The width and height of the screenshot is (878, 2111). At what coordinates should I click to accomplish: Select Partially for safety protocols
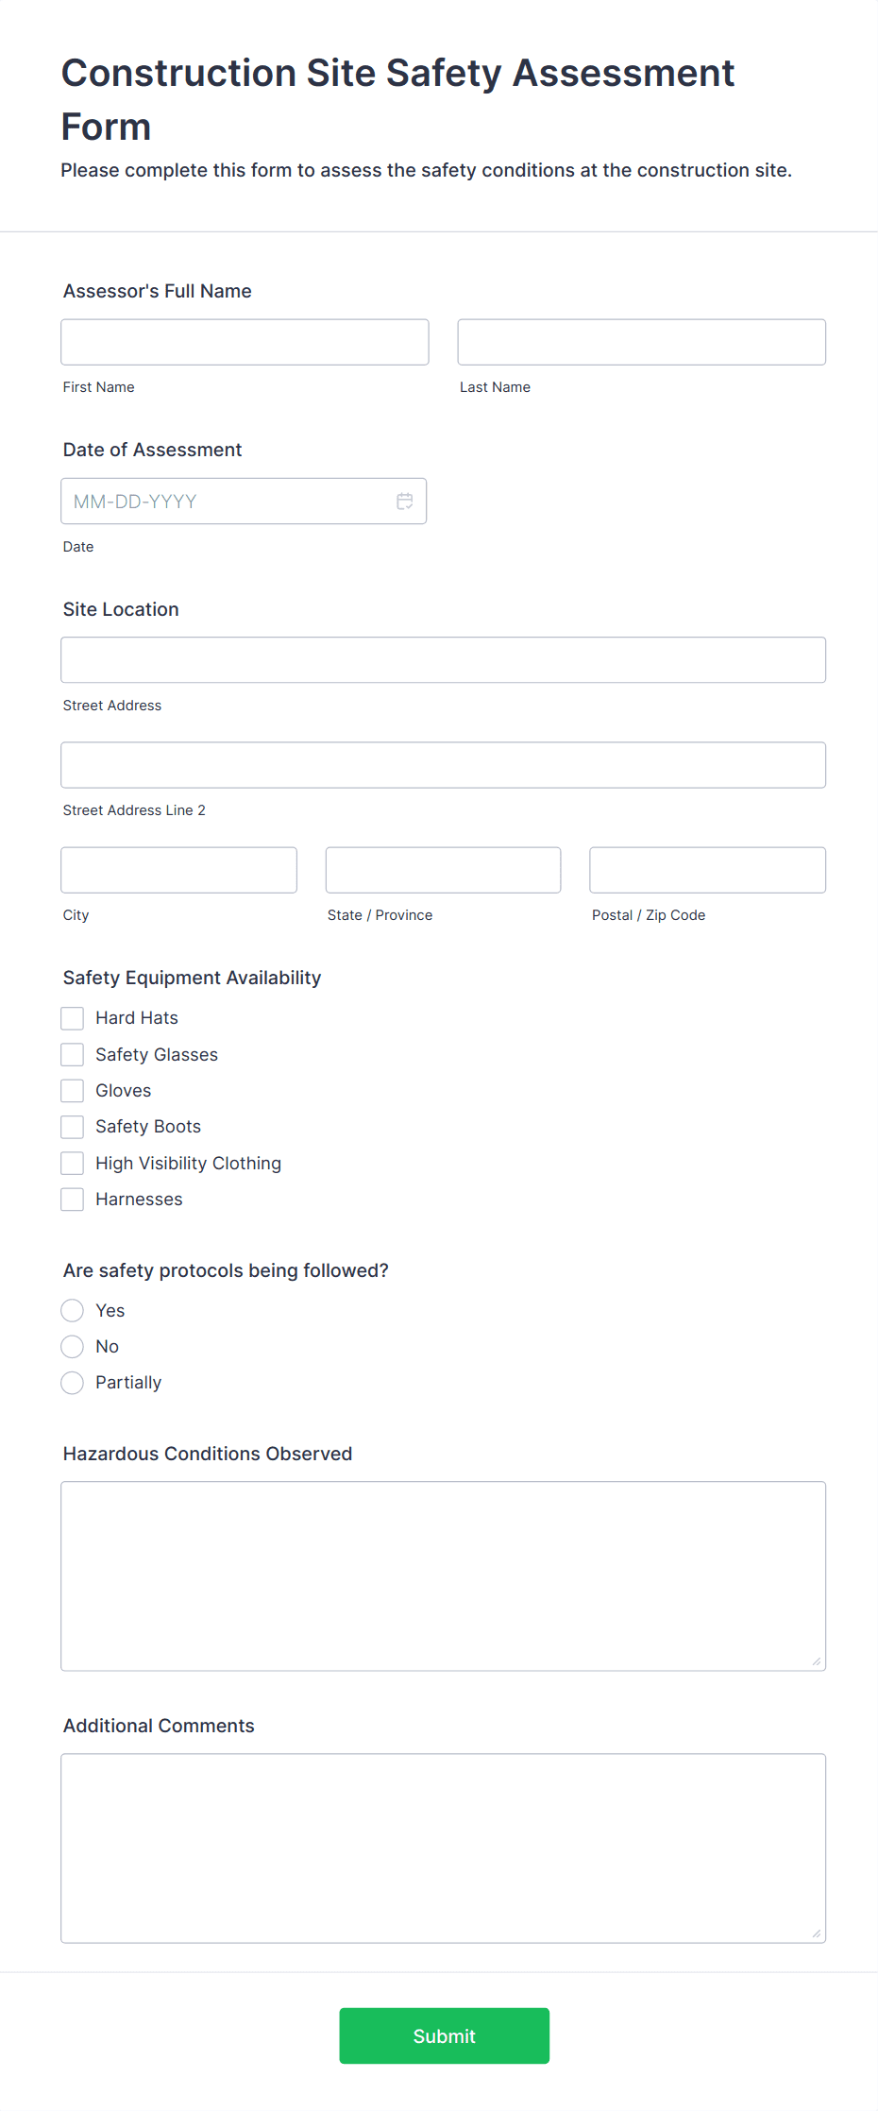[x=72, y=1382]
